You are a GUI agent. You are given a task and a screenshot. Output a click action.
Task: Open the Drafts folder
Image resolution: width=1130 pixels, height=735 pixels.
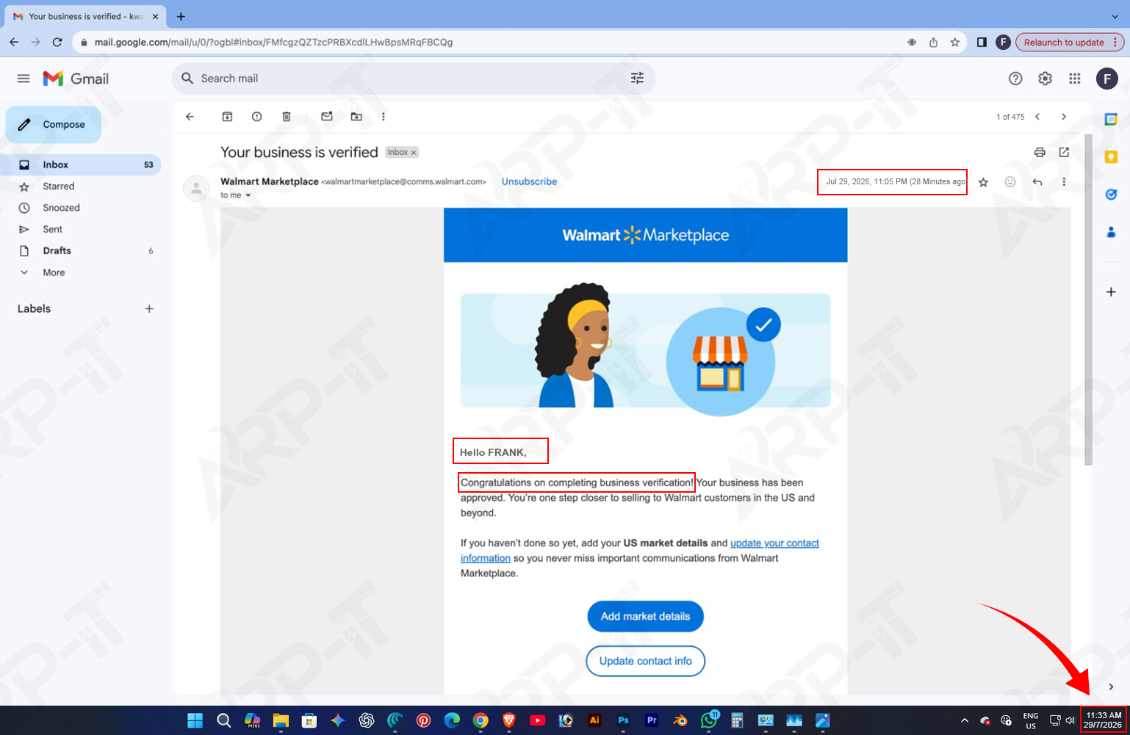click(x=81, y=251)
